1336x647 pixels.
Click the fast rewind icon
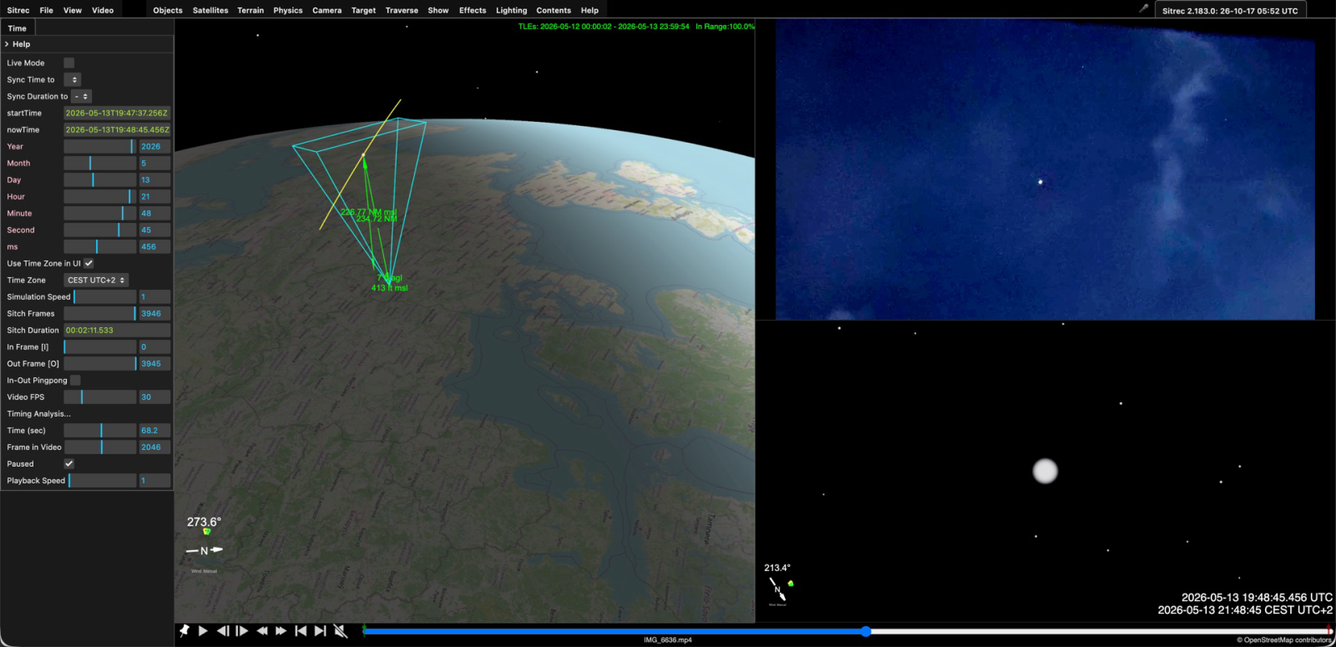pos(262,631)
